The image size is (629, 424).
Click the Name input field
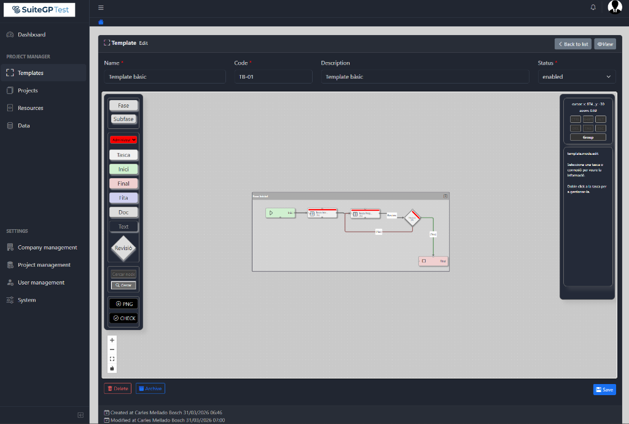[x=165, y=77]
